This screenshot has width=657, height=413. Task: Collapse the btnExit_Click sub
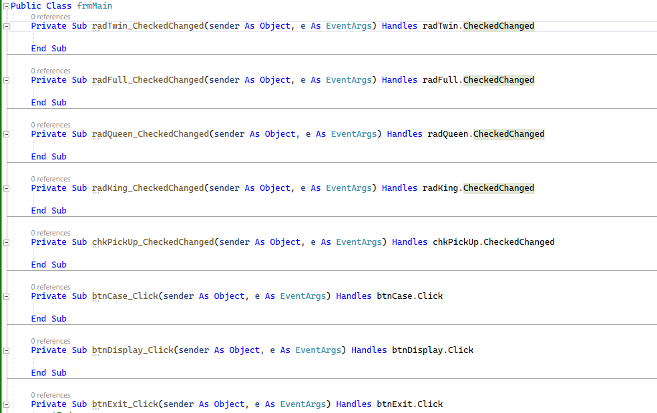tap(5, 404)
